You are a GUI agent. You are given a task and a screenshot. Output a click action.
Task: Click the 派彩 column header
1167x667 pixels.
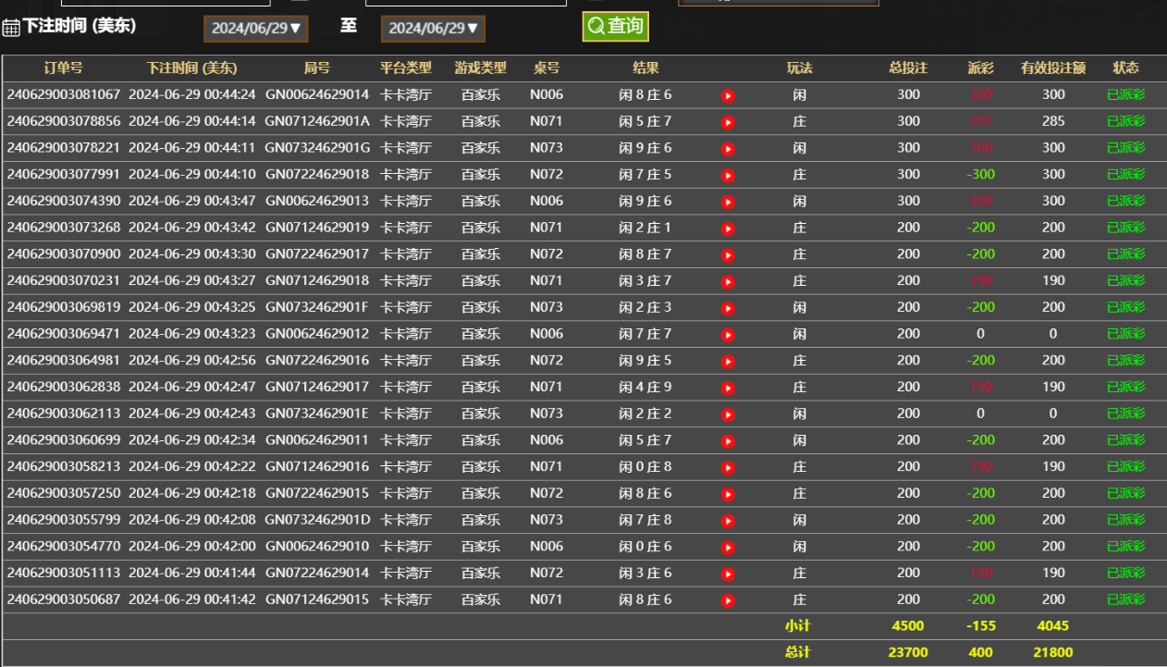pos(980,68)
